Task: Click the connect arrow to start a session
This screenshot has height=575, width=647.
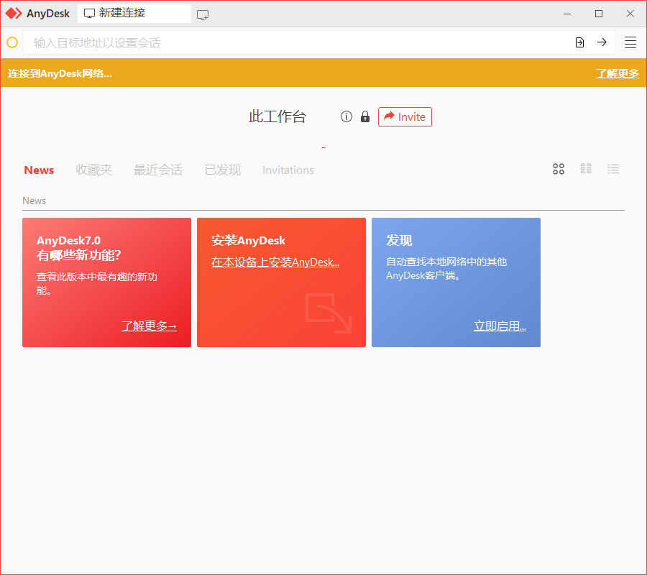Action: click(x=602, y=42)
